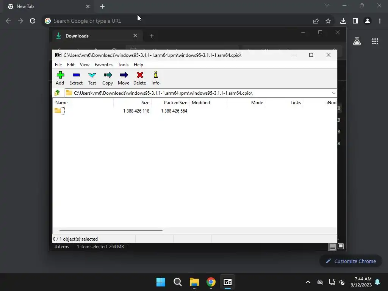Click the 7-Zip taskbar icon

point(228,282)
